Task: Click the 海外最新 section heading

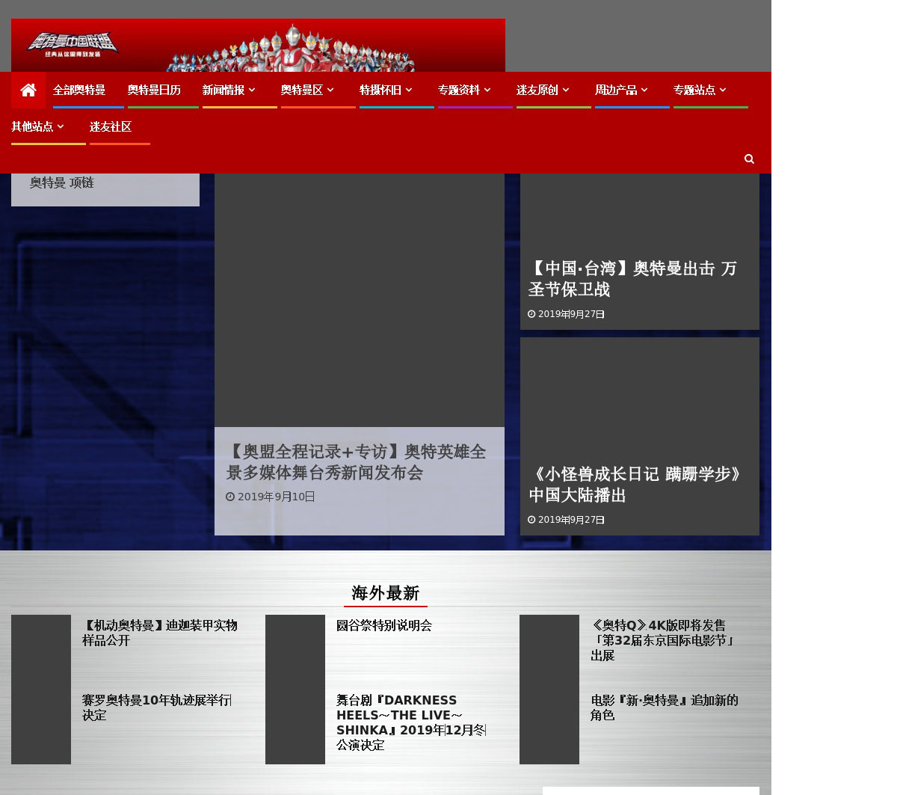Action: 385,593
